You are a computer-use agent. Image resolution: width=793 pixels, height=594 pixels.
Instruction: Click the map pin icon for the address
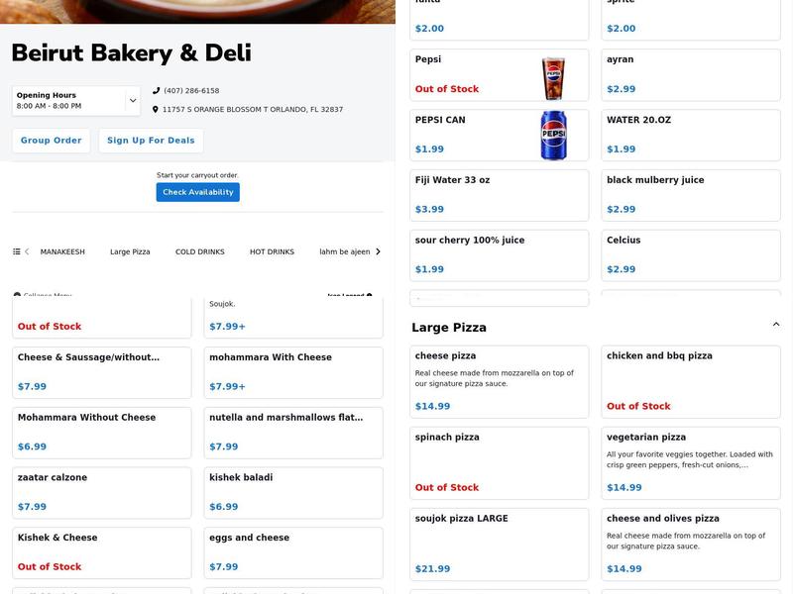coord(156,109)
